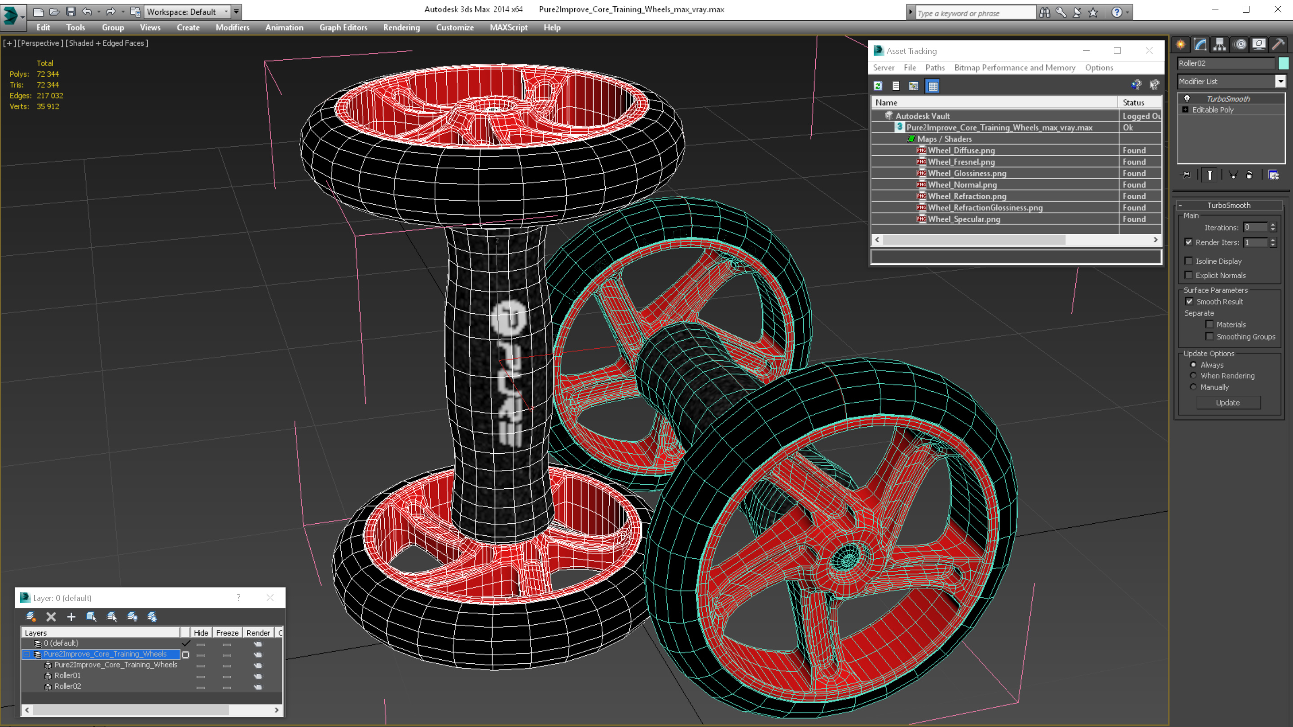Click the Shaded + Edged Faces viewport label

(x=107, y=43)
